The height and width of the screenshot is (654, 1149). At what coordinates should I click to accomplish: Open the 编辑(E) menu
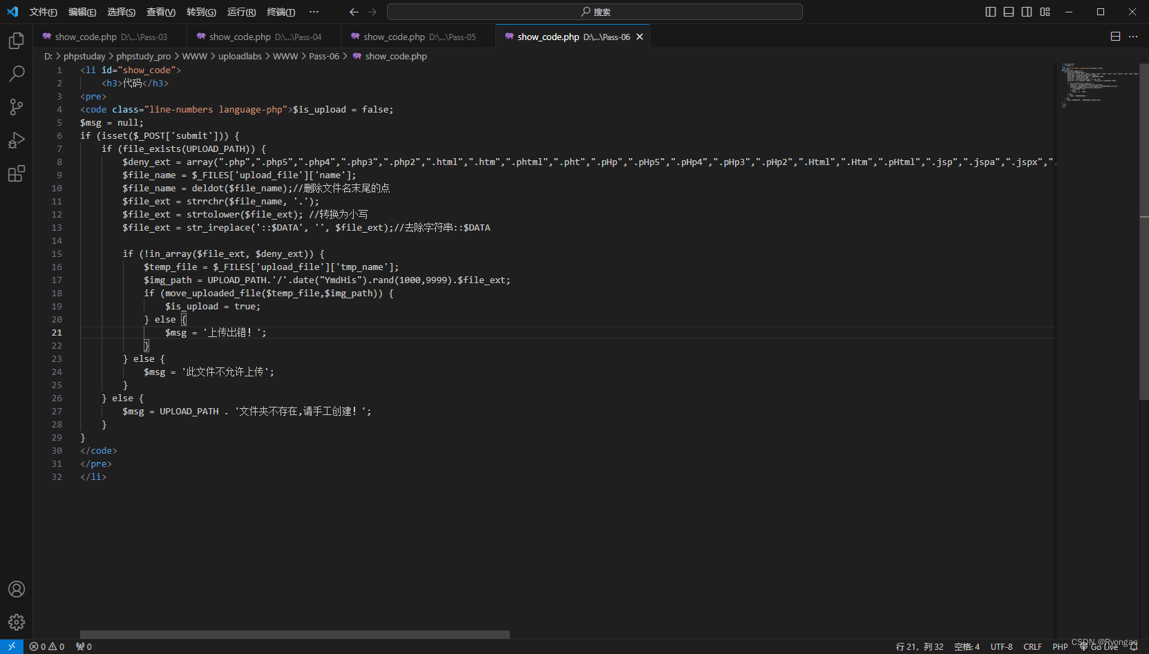(x=82, y=12)
